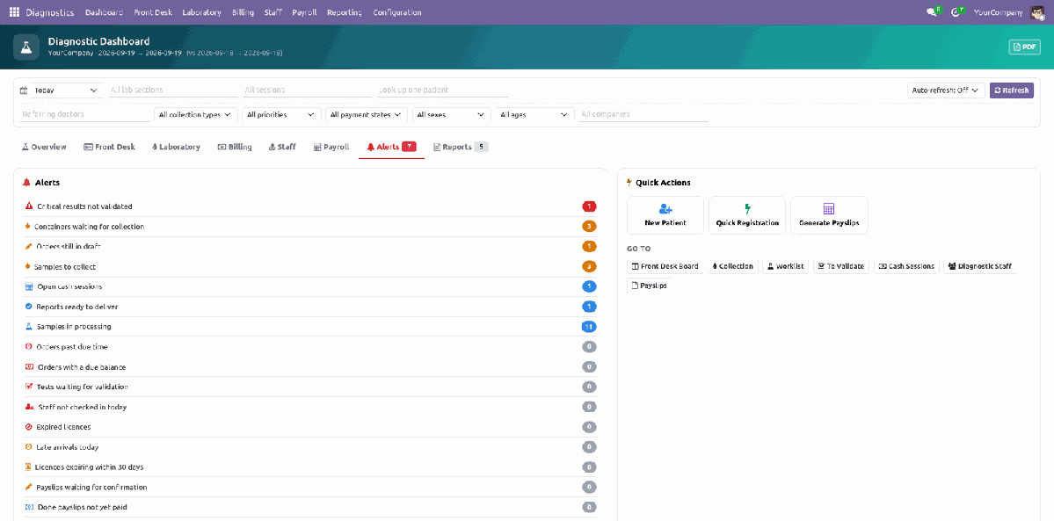Open the activities clock icon

[x=956, y=12]
